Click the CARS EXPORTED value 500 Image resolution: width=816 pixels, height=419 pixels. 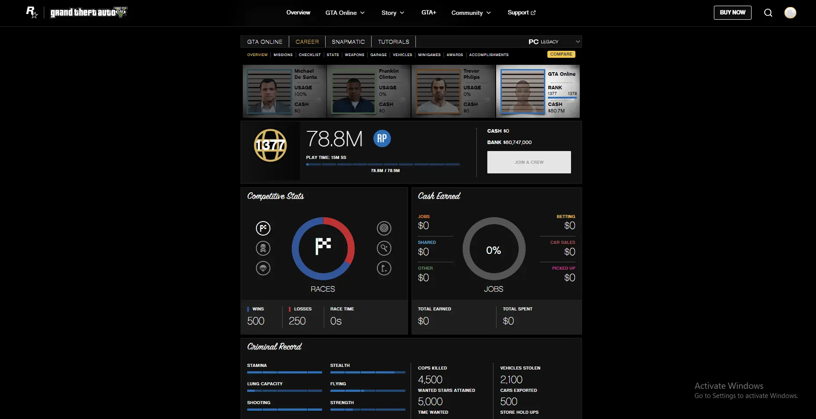[509, 401]
